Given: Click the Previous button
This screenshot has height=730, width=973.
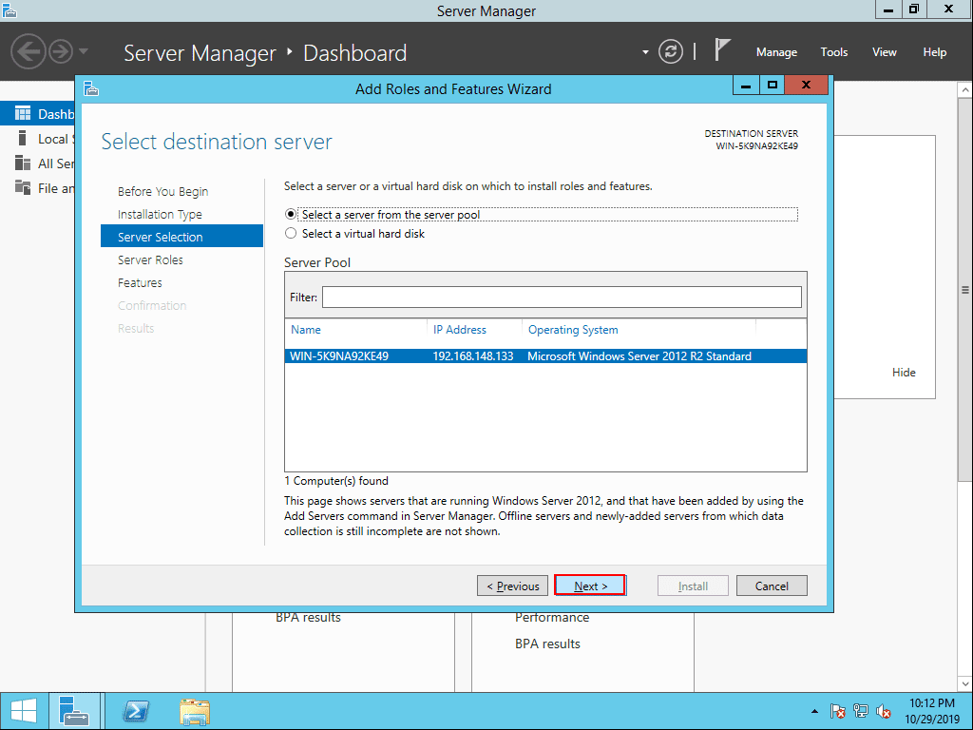Looking at the screenshot, I should click(512, 586).
